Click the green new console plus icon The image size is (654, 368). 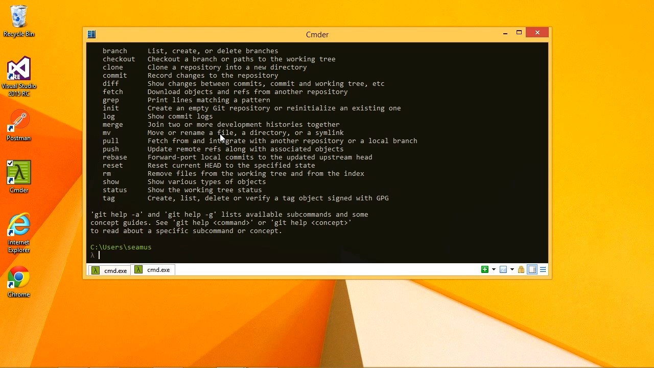coord(485,269)
